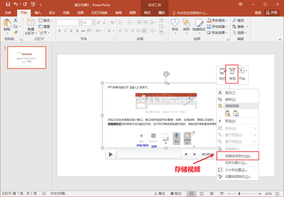
Task: Toggle Underline formatting
Action: [71, 31]
